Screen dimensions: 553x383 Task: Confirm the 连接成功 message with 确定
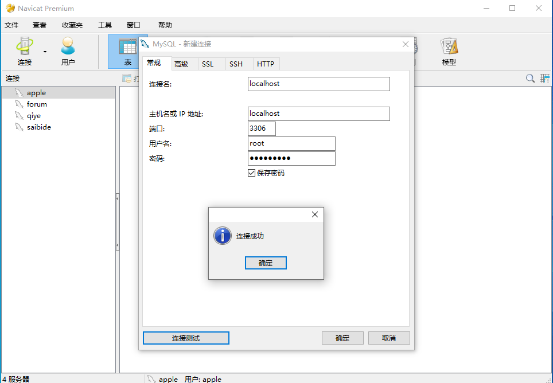pos(266,263)
